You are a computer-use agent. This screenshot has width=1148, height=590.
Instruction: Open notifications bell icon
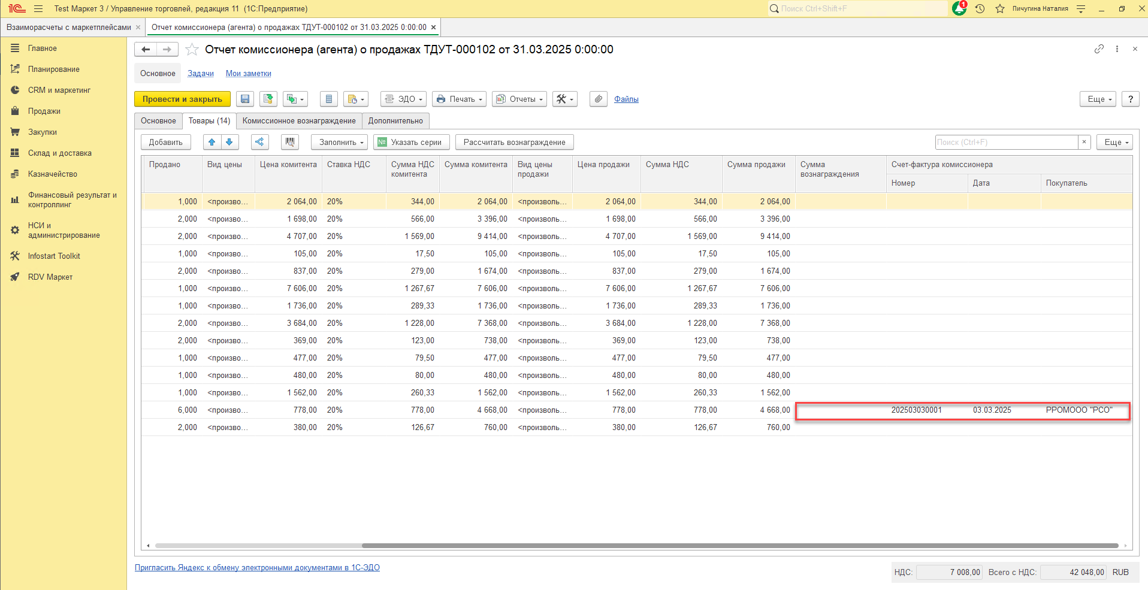(959, 8)
